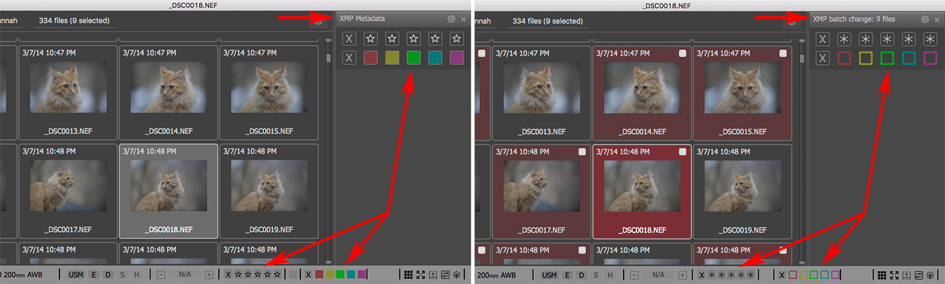Viewport: 945px width, 284px height.
Task: Select the red-highlighted _DSC0017.NEF thumbnail
Action: click(541, 191)
